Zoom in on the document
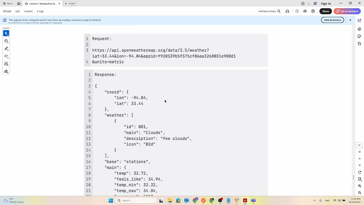Viewport: 364px width, 205px height. (x=359, y=186)
